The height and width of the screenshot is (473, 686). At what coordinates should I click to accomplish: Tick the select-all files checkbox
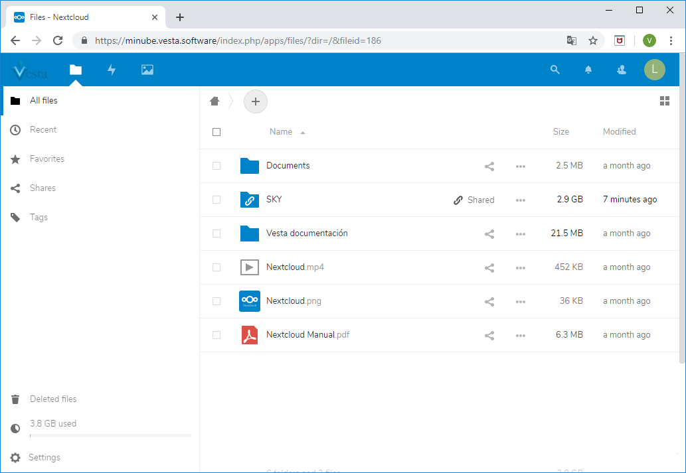pos(216,132)
